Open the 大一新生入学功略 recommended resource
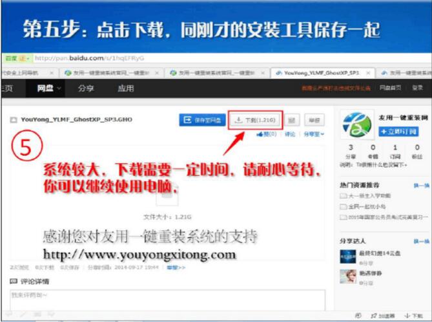Image resolution: width=432 pixels, height=322 pixels. pos(371,197)
